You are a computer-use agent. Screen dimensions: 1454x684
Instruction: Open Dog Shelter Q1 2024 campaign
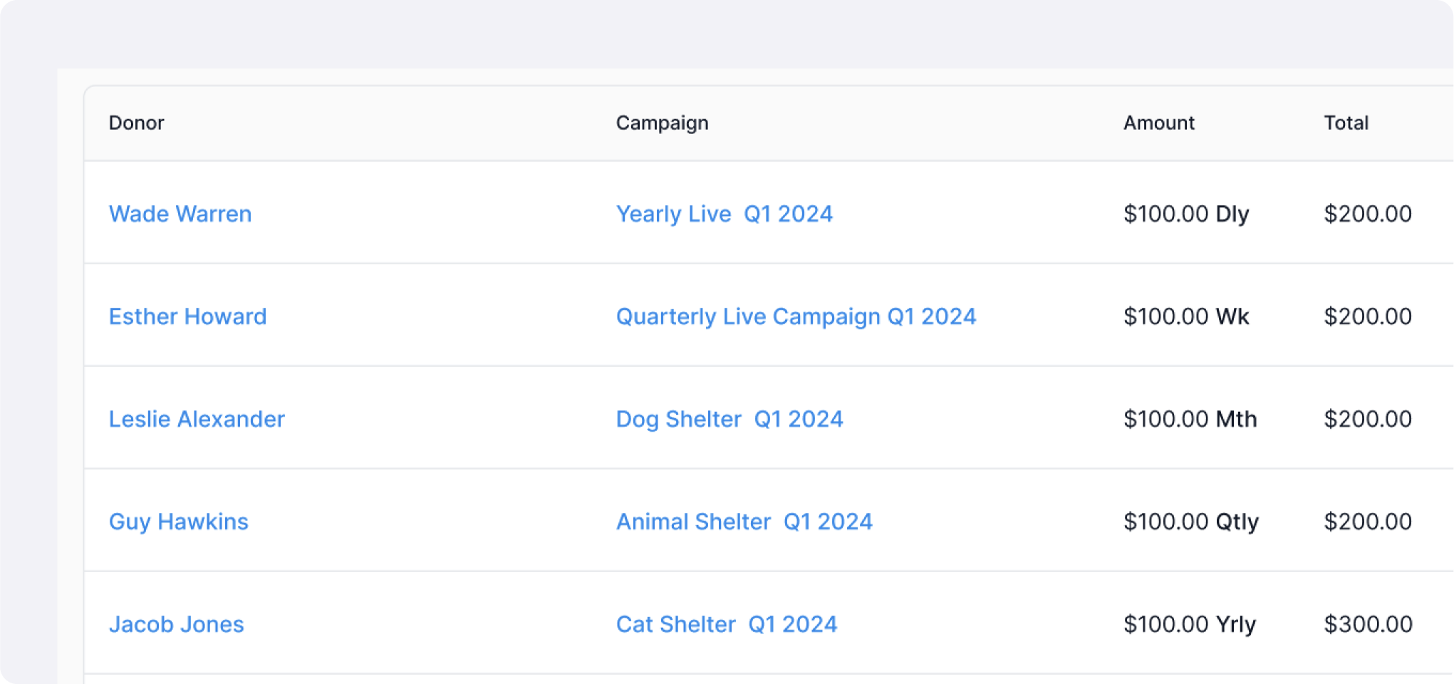tap(729, 419)
